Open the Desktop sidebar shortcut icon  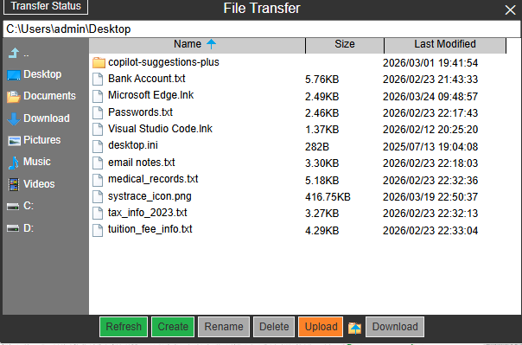(x=14, y=75)
